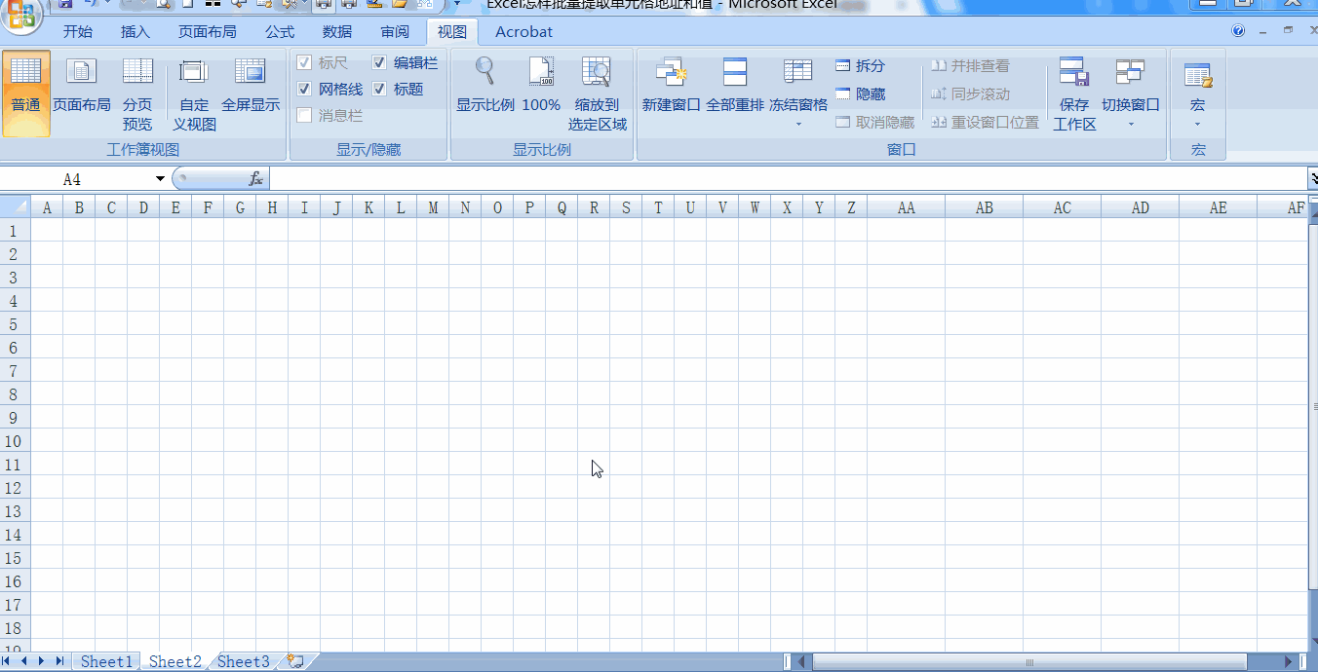The height and width of the screenshot is (672, 1318).
Task: Open the Office button menu
Action: tap(21, 14)
